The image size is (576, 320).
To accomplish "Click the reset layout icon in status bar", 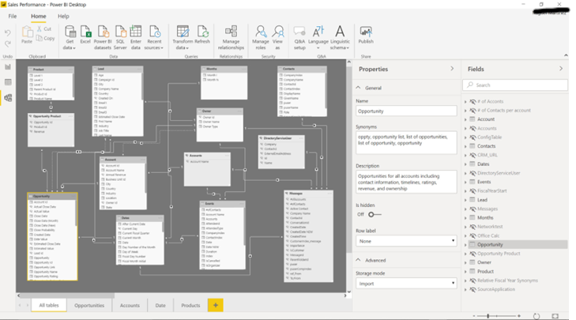I will [x=536, y=316].
